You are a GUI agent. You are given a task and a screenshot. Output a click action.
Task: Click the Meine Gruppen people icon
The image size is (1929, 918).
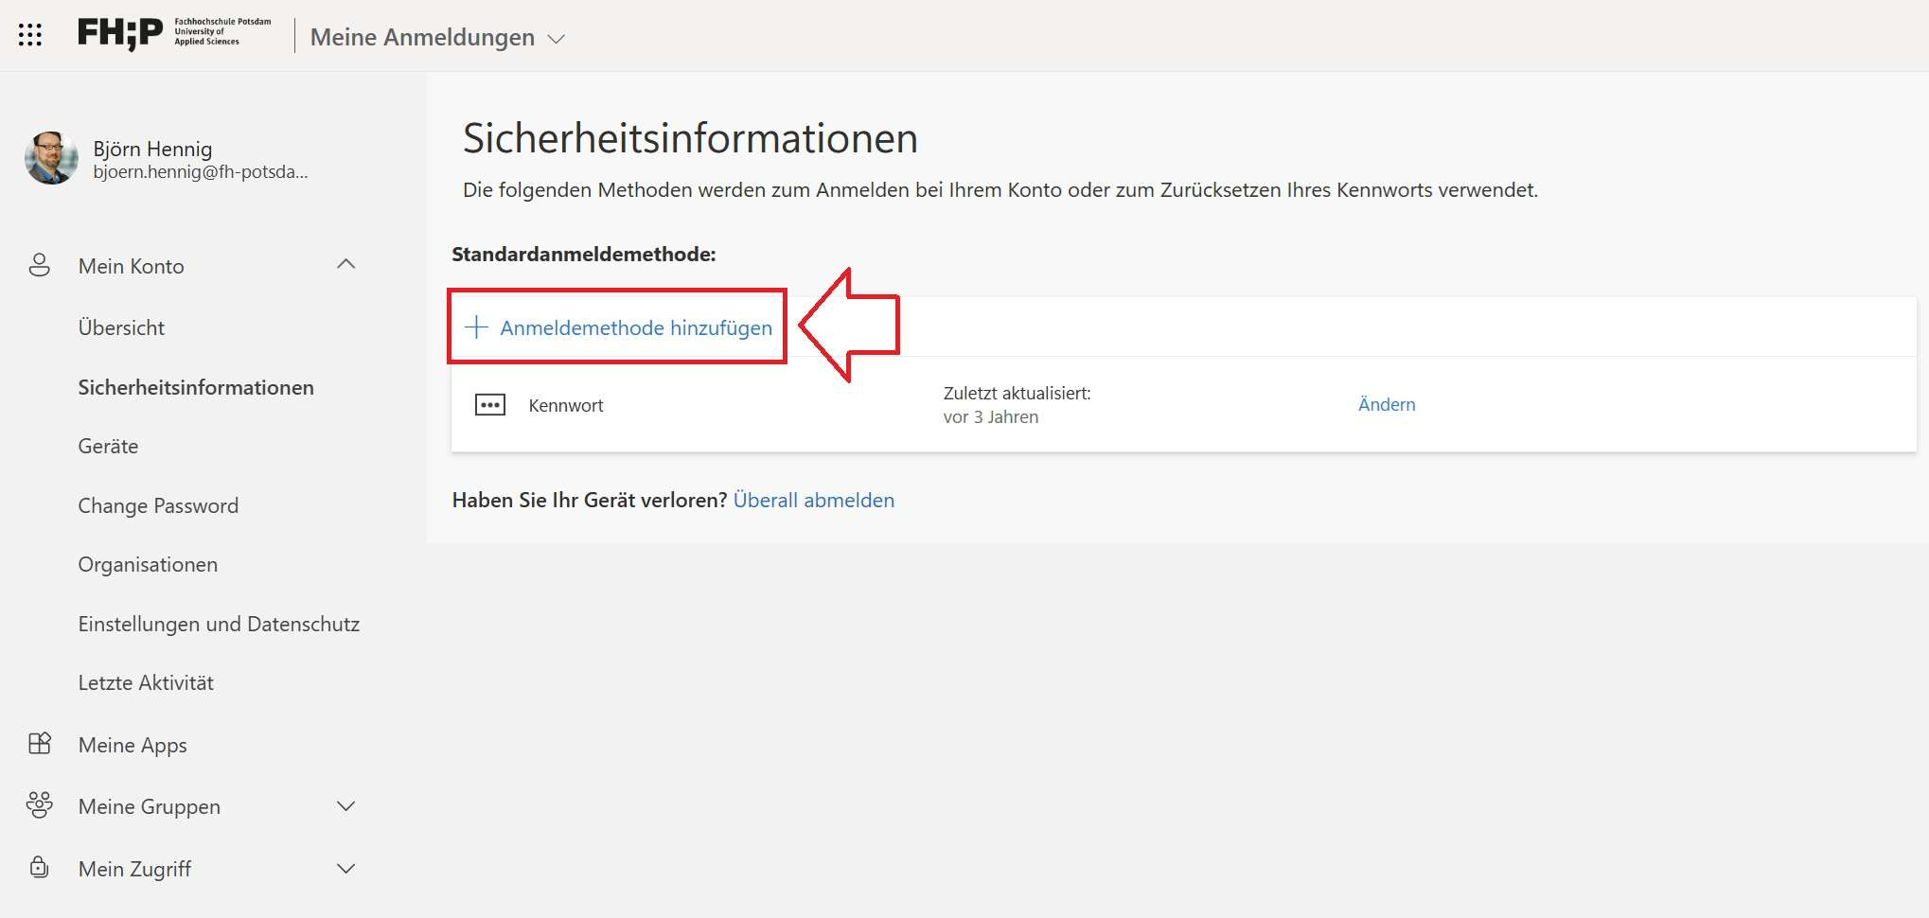point(40,805)
